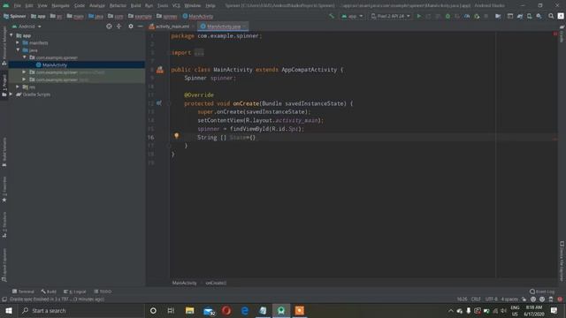The width and height of the screenshot is (566, 318).
Task: Open the Pixel 2 API 24 device dropdown
Action: (x=391, y=16)
